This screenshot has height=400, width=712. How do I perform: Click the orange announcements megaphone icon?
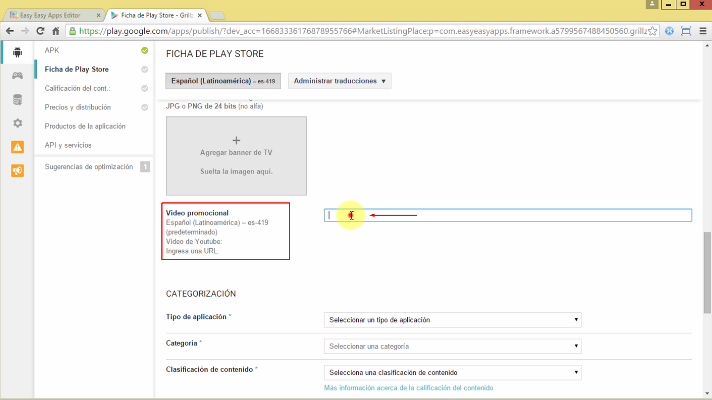point(17,171)
